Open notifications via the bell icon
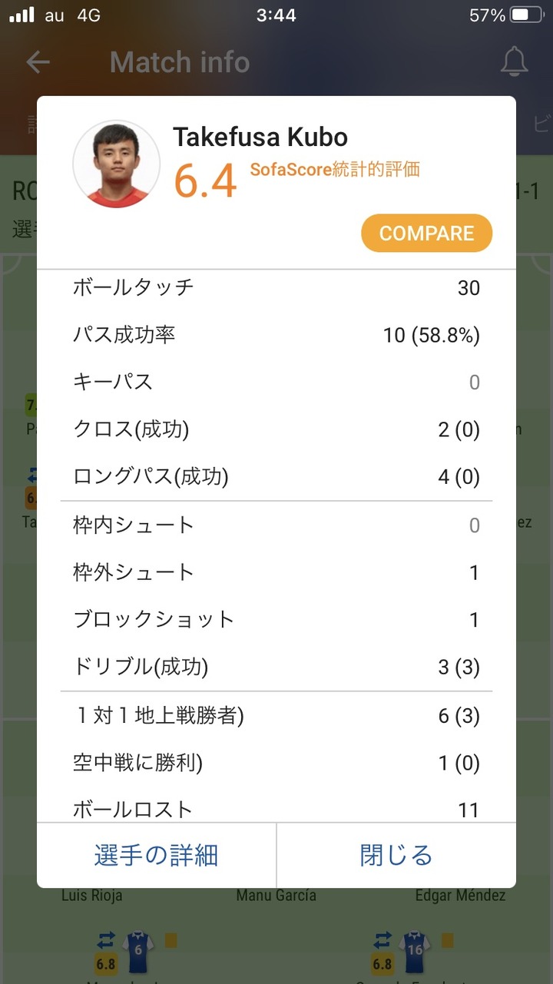553x984 pixels. coord(515,62)
